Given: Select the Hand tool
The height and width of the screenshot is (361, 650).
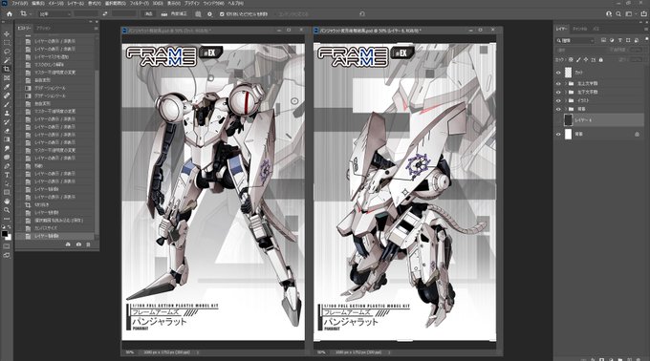Looking at the screenshot, I should point(7,202).
